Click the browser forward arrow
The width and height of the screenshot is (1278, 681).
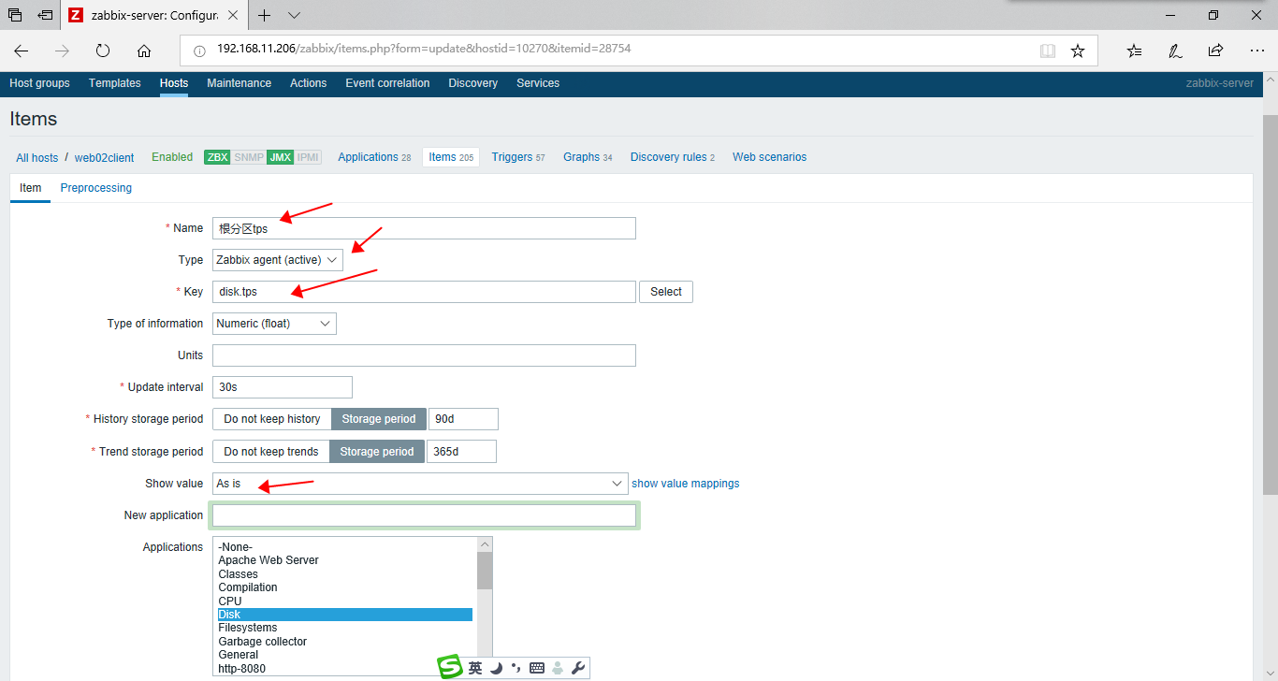(x=62, y=51)
